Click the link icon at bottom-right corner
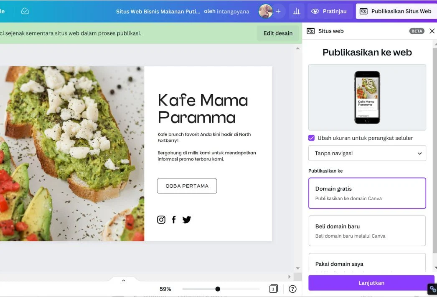 (432, 289)
